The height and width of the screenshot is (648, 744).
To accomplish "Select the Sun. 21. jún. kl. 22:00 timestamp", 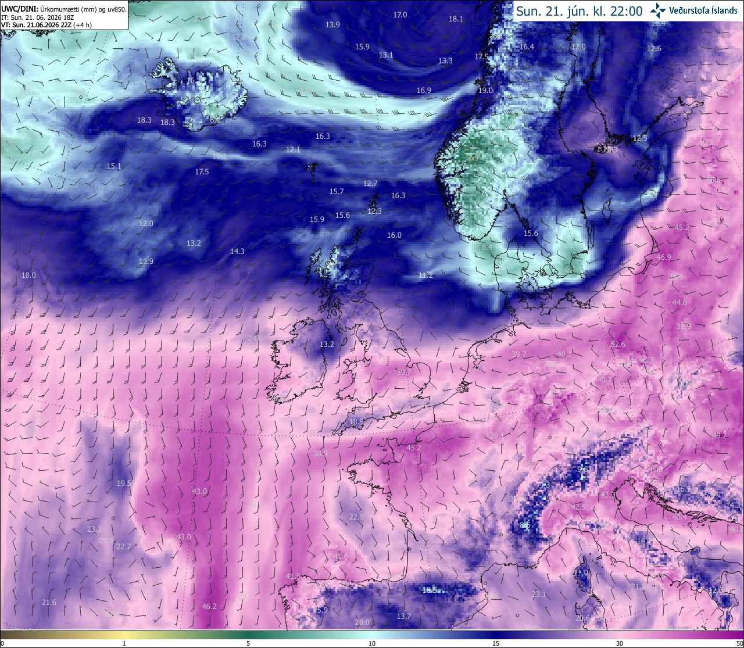I will (x=580, y=11).
